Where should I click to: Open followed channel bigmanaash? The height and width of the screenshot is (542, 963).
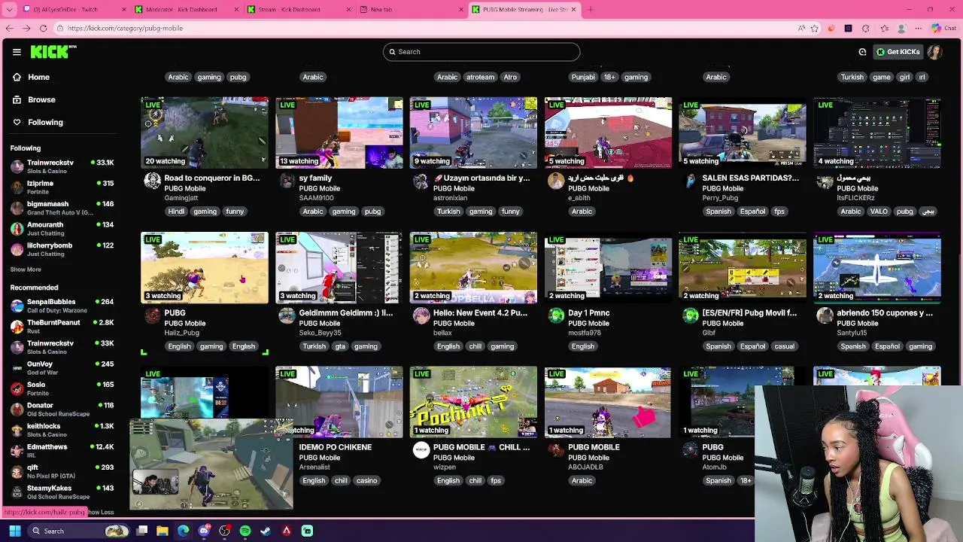click(60, 208)
